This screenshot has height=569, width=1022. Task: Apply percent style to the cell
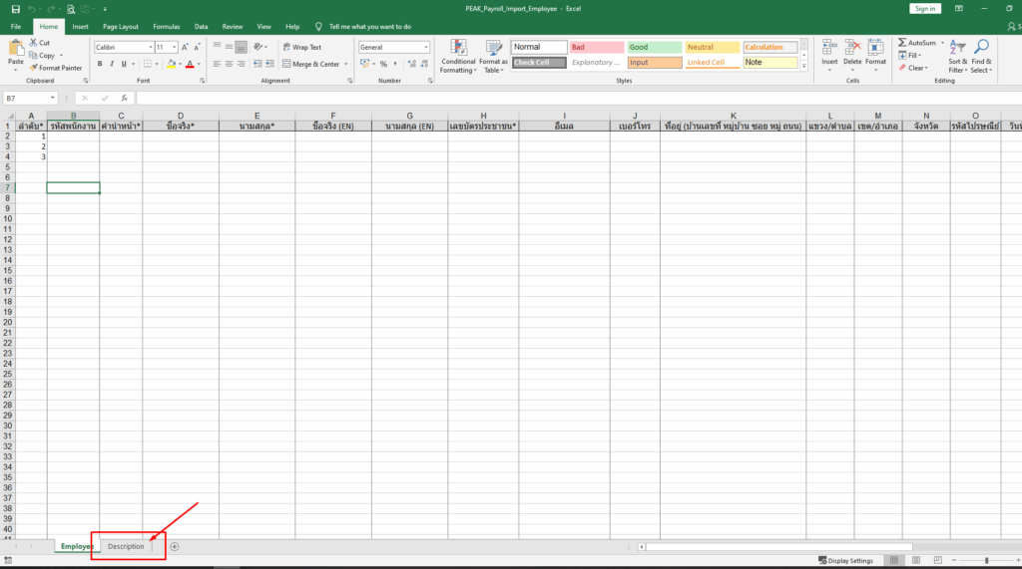pos(384,64)
